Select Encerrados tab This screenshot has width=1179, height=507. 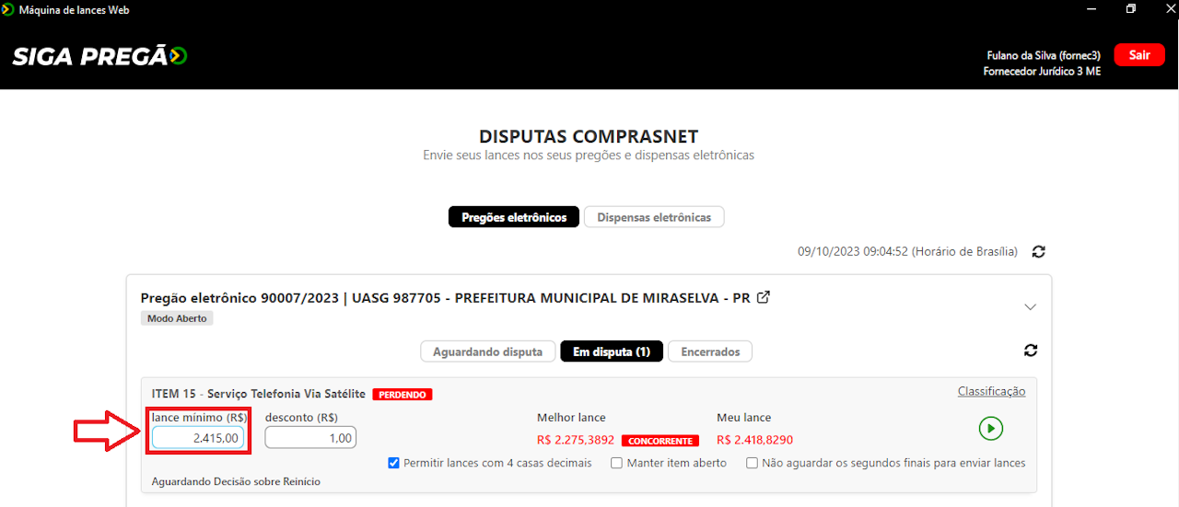710,351
